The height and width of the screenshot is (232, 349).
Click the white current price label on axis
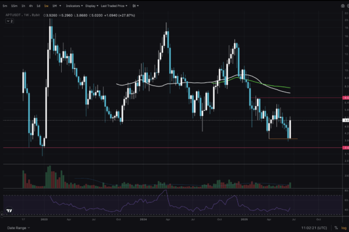click(346, 120)
